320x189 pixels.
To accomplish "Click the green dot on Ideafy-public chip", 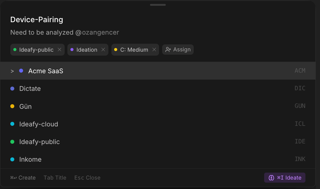I will click(x=15, y=50).
